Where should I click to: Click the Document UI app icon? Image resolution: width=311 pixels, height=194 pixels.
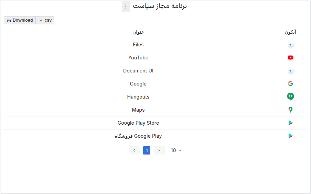[291, 71]
